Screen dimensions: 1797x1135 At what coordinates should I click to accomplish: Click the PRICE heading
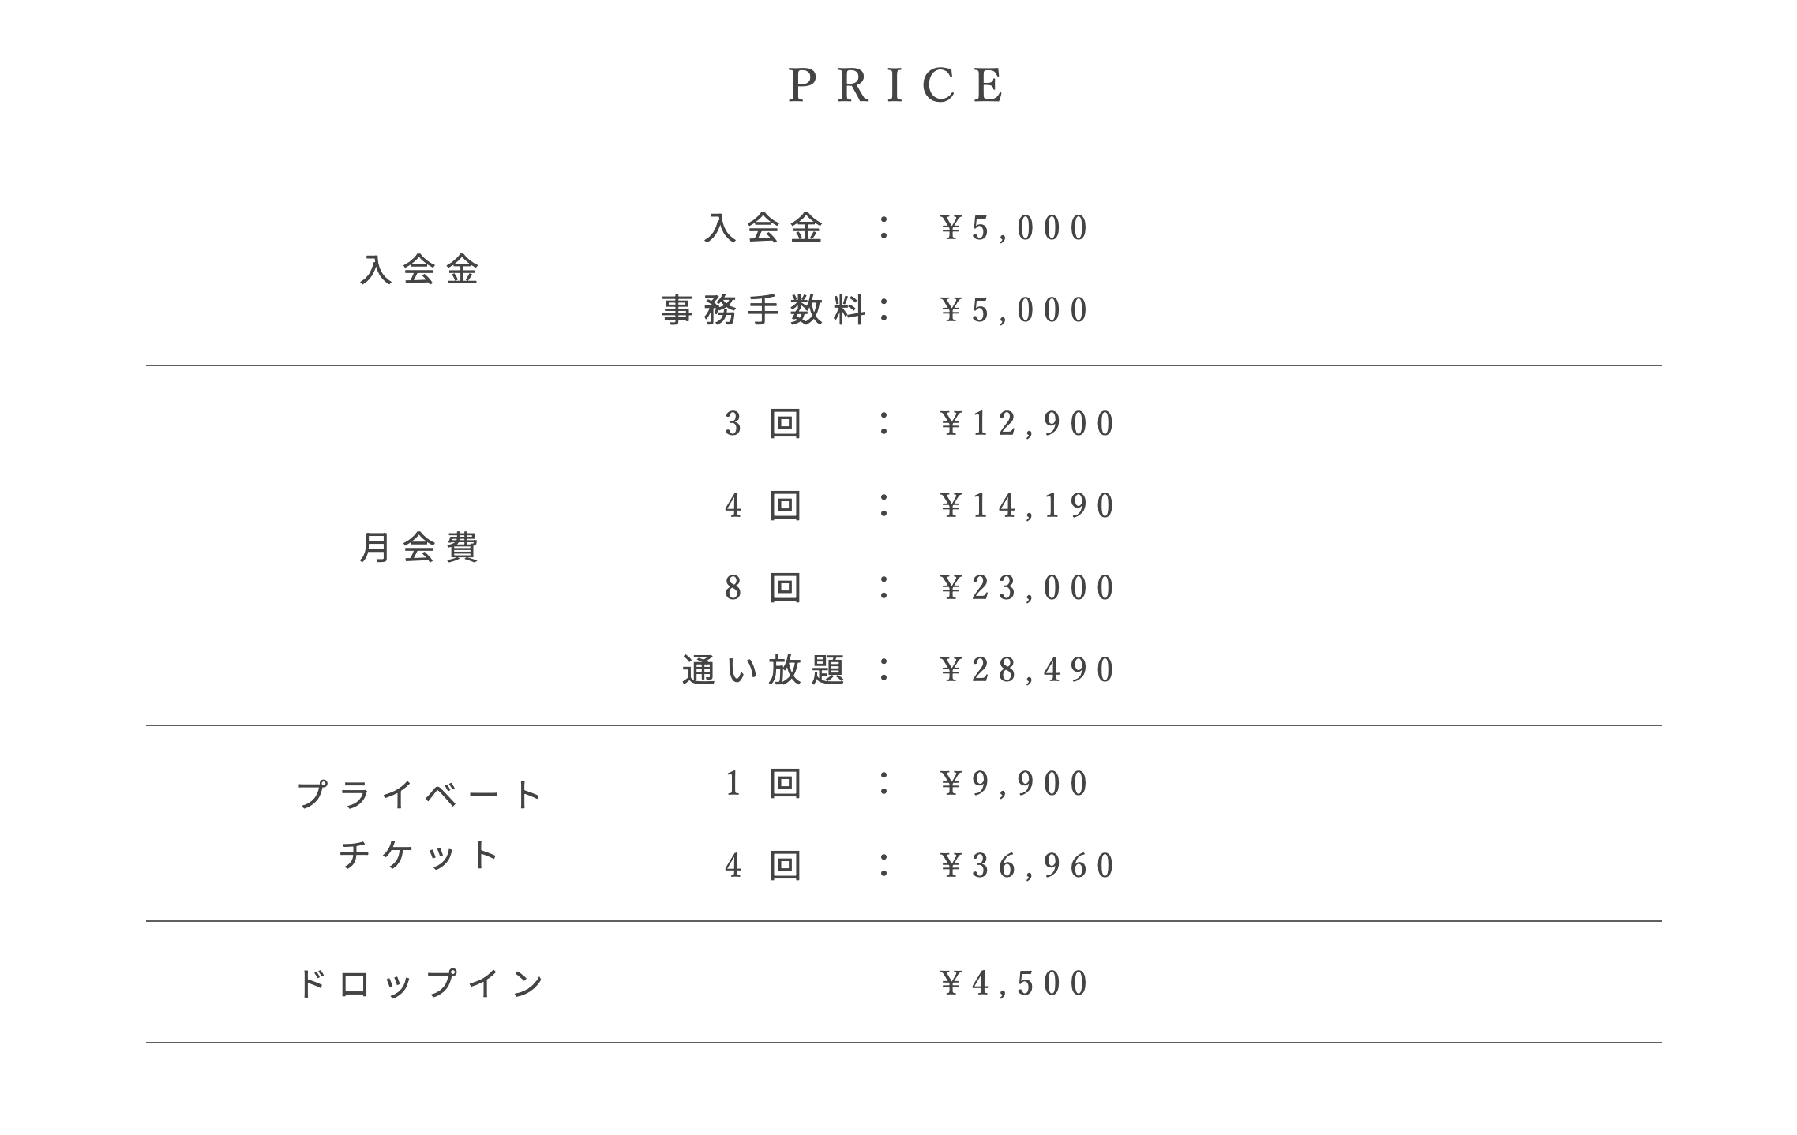point(898,85)
